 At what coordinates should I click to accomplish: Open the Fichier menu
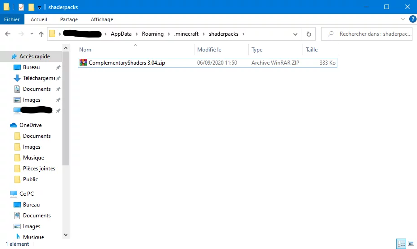click(x=12, y=19)
